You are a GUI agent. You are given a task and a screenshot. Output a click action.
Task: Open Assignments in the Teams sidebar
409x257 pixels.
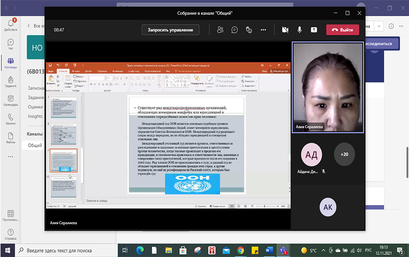pos(10,80)
